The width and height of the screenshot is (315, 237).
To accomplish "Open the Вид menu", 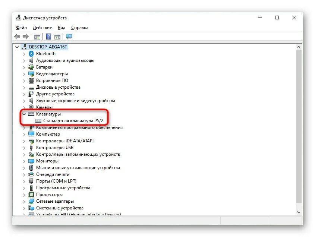I will (x=62, y=28).
